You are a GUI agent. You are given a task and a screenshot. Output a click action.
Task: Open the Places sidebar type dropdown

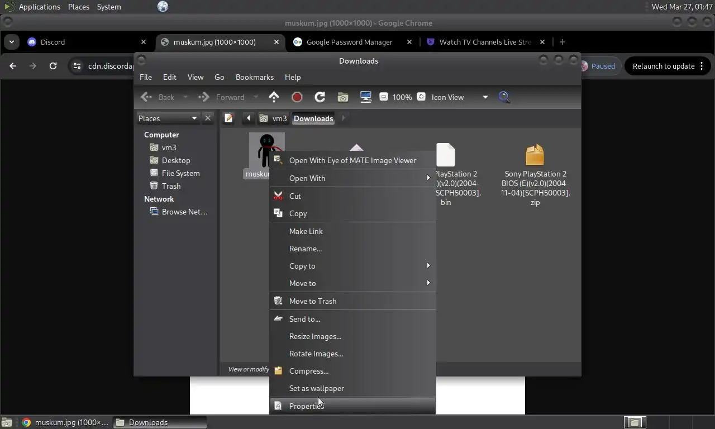click(x=168, y=118)
